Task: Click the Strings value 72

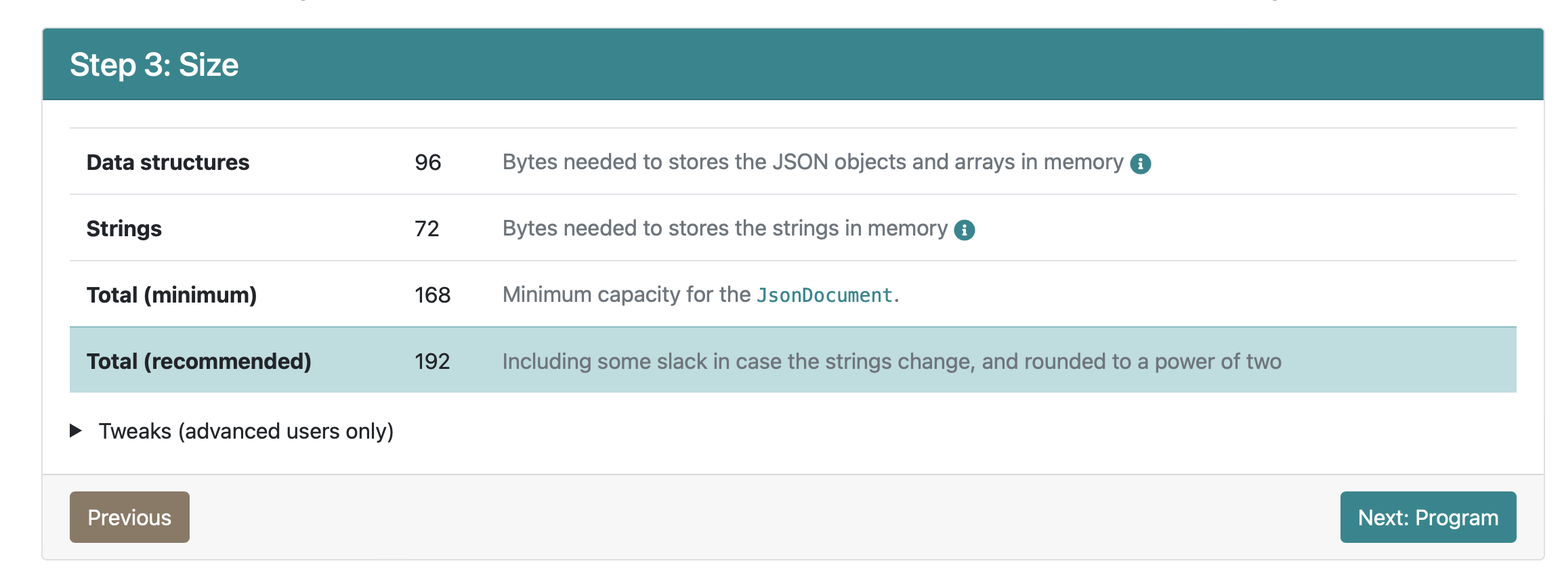Action: click(x=427, y=229)
